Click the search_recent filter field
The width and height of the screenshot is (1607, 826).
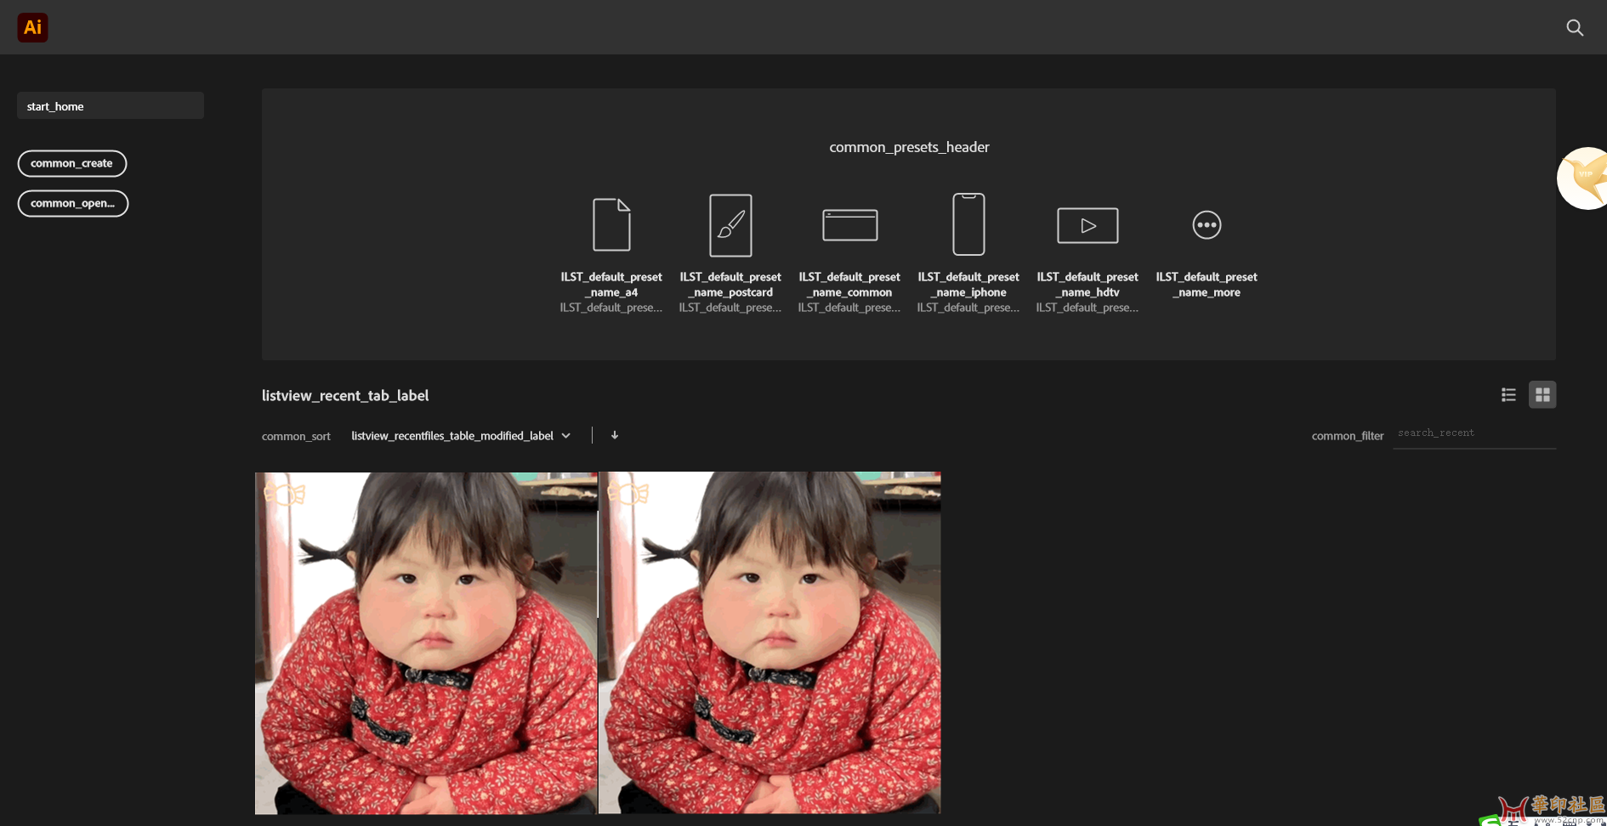[x=1474, y=434]
